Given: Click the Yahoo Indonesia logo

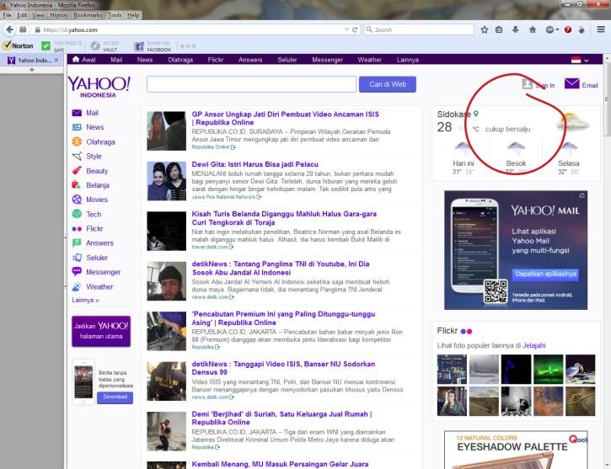Looking at the screenshot, I should click(x=99, y=87).
